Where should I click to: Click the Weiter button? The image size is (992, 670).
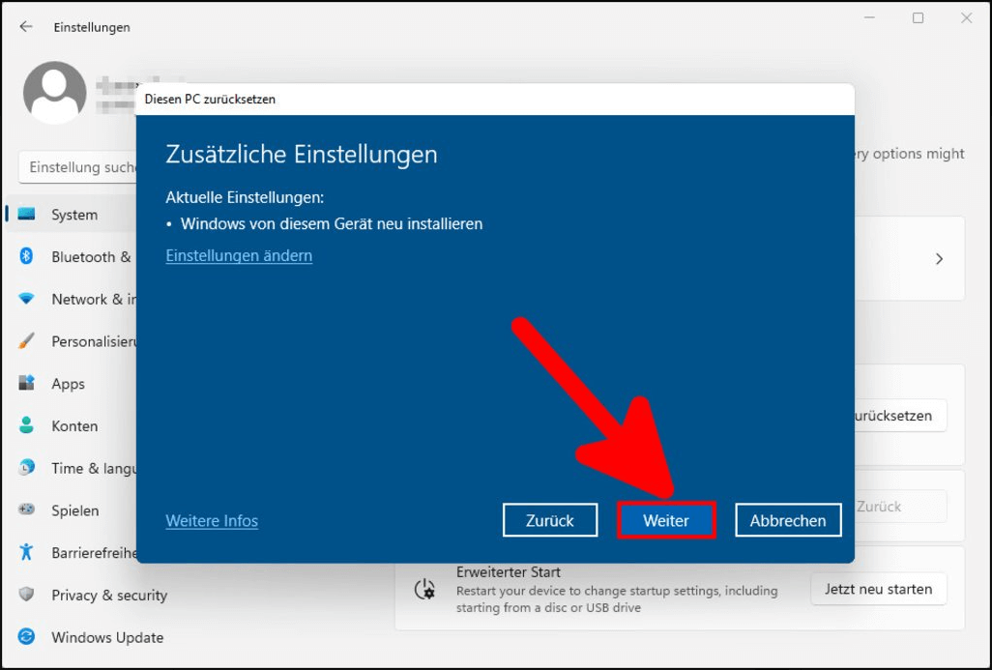click(666, 520)
